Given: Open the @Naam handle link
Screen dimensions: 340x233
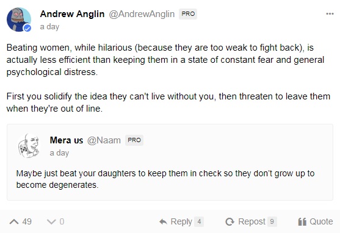Looking at the screenshot, I should (x=104, y=140).
